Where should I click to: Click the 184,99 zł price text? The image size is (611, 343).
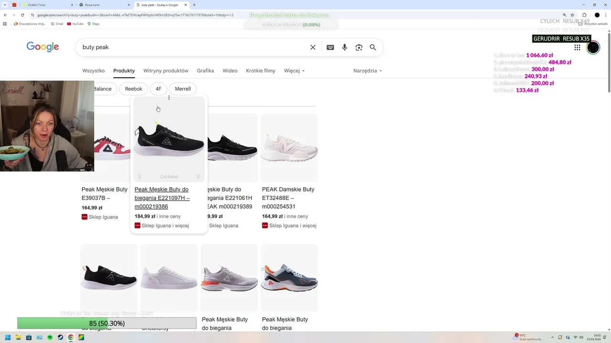tap(145, 216)
